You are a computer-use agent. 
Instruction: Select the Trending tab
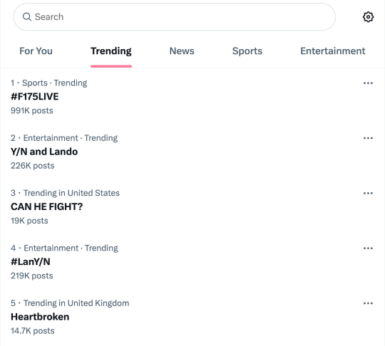tap(111, 51)
